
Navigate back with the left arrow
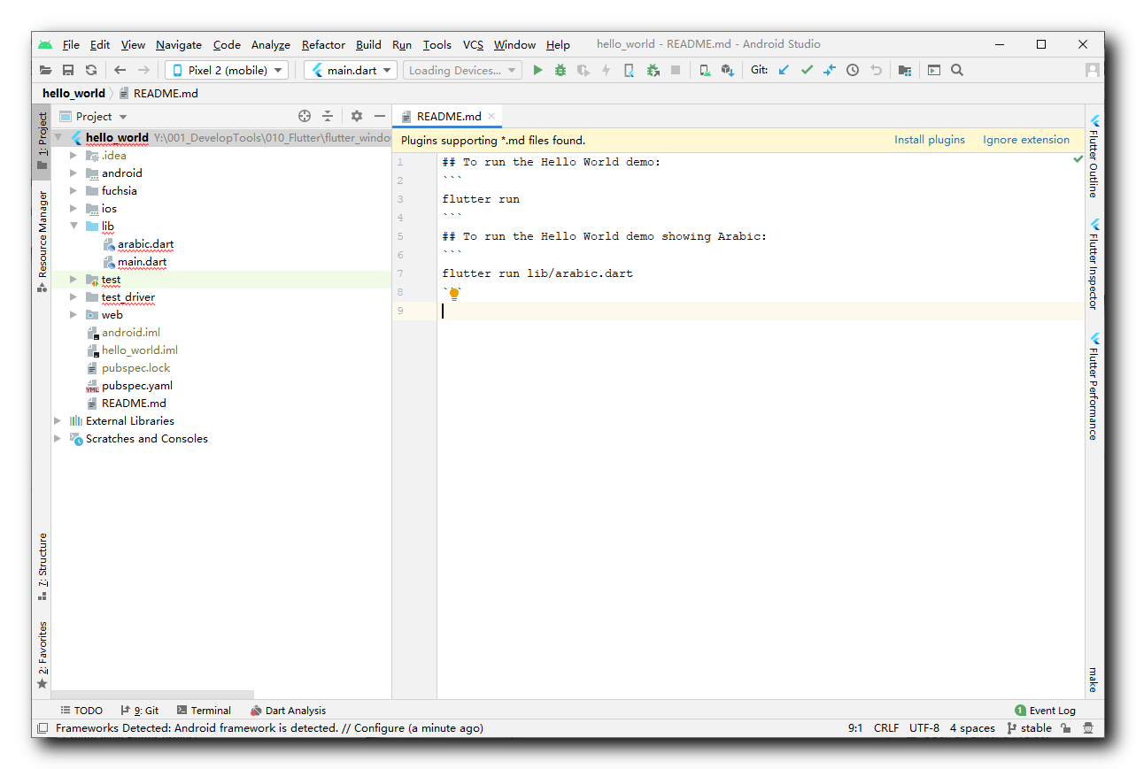[120, 70]
